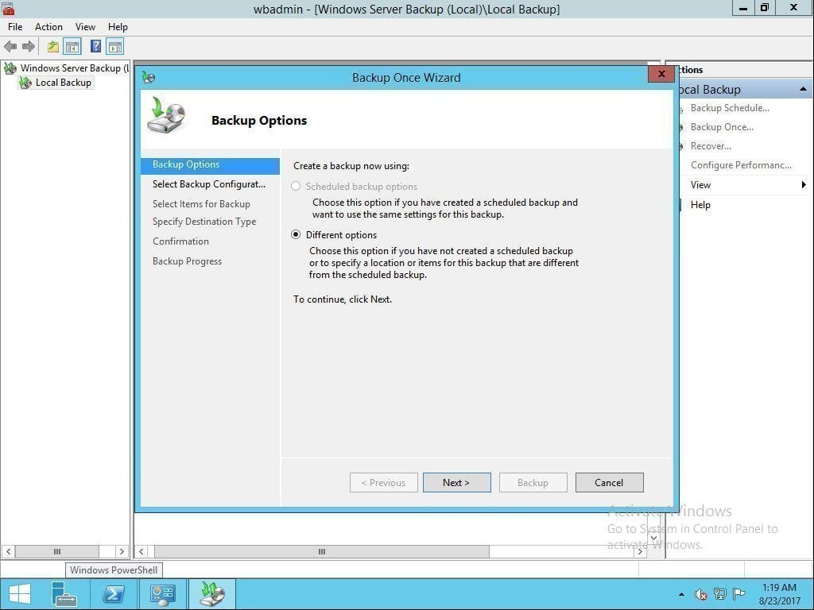Image resolution: width=814 pixels, height=610 pixels.
Task: Click the Cancel button in wizard
Action: pos(609,482)
